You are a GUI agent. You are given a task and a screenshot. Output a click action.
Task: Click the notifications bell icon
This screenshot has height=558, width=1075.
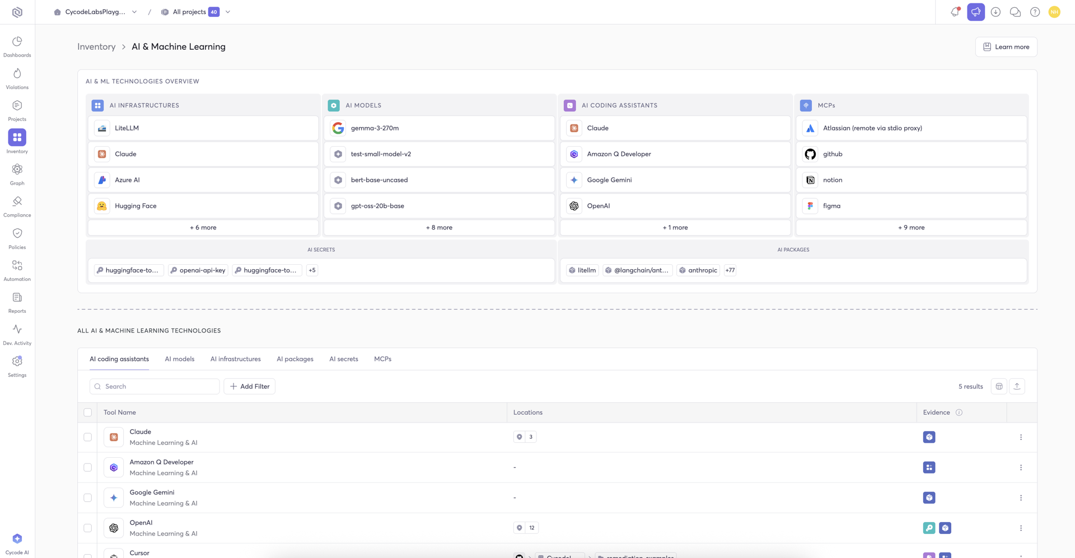coord(955,12)
